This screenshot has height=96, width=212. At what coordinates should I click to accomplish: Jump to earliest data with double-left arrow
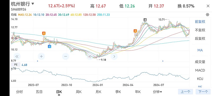point(17,56)
